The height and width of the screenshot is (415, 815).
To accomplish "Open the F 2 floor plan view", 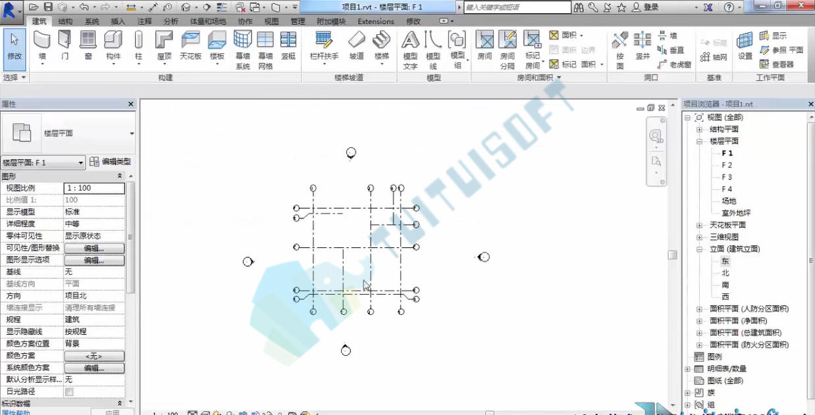I will pos(727,165).
